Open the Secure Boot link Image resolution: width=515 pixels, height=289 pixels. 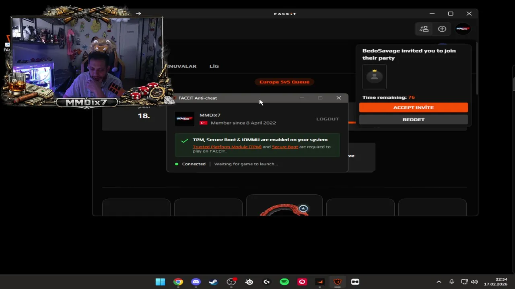(285, 147)
